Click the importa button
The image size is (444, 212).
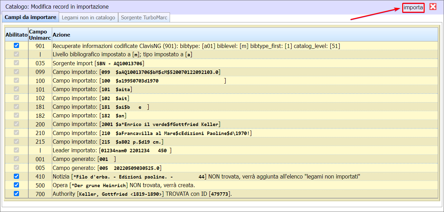(x=413, y=7)
